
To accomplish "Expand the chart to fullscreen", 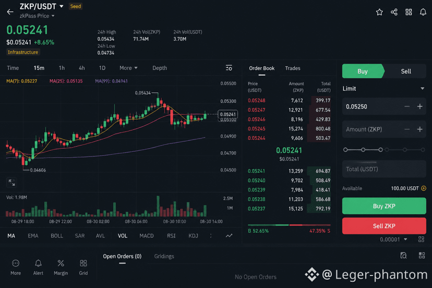I will tap(11, 182).
